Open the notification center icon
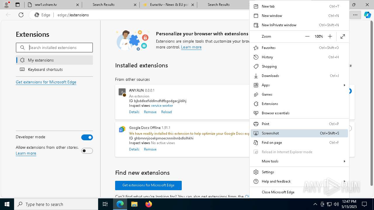This screenshot has height=210, width=374. (x=364, y=204)
